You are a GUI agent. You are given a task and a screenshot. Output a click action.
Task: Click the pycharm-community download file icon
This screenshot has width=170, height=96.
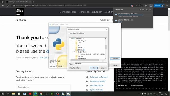tap(116, 14)
